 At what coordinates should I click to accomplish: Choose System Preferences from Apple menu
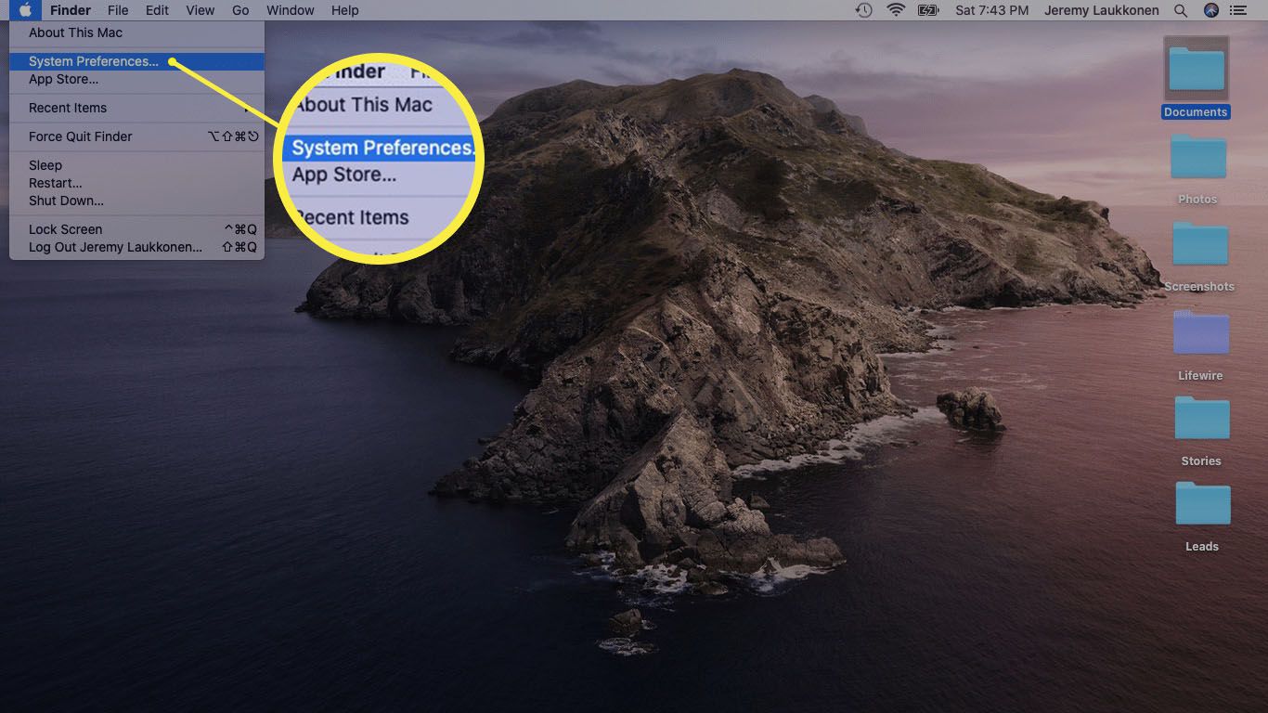tap(136, 61)
